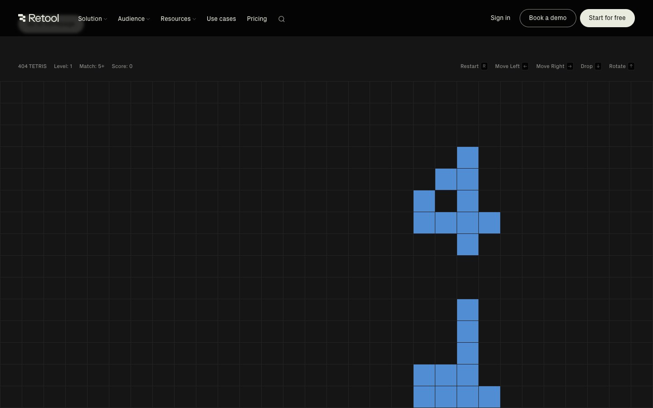Click the Rotate label text
This screenshot has height=408, width=653.
(x=617, y=66)
